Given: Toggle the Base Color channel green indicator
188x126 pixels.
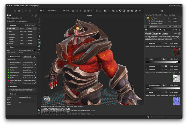Looking at the screenshot, I should click(7, 28).
